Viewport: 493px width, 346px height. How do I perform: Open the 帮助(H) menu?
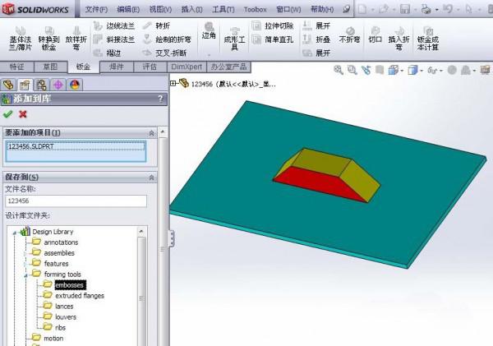(x=322, y=9)
